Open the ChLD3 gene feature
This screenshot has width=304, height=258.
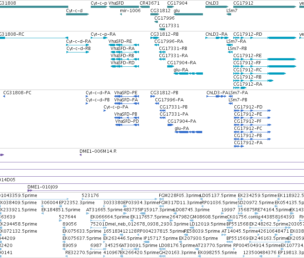tap(217, 7)
